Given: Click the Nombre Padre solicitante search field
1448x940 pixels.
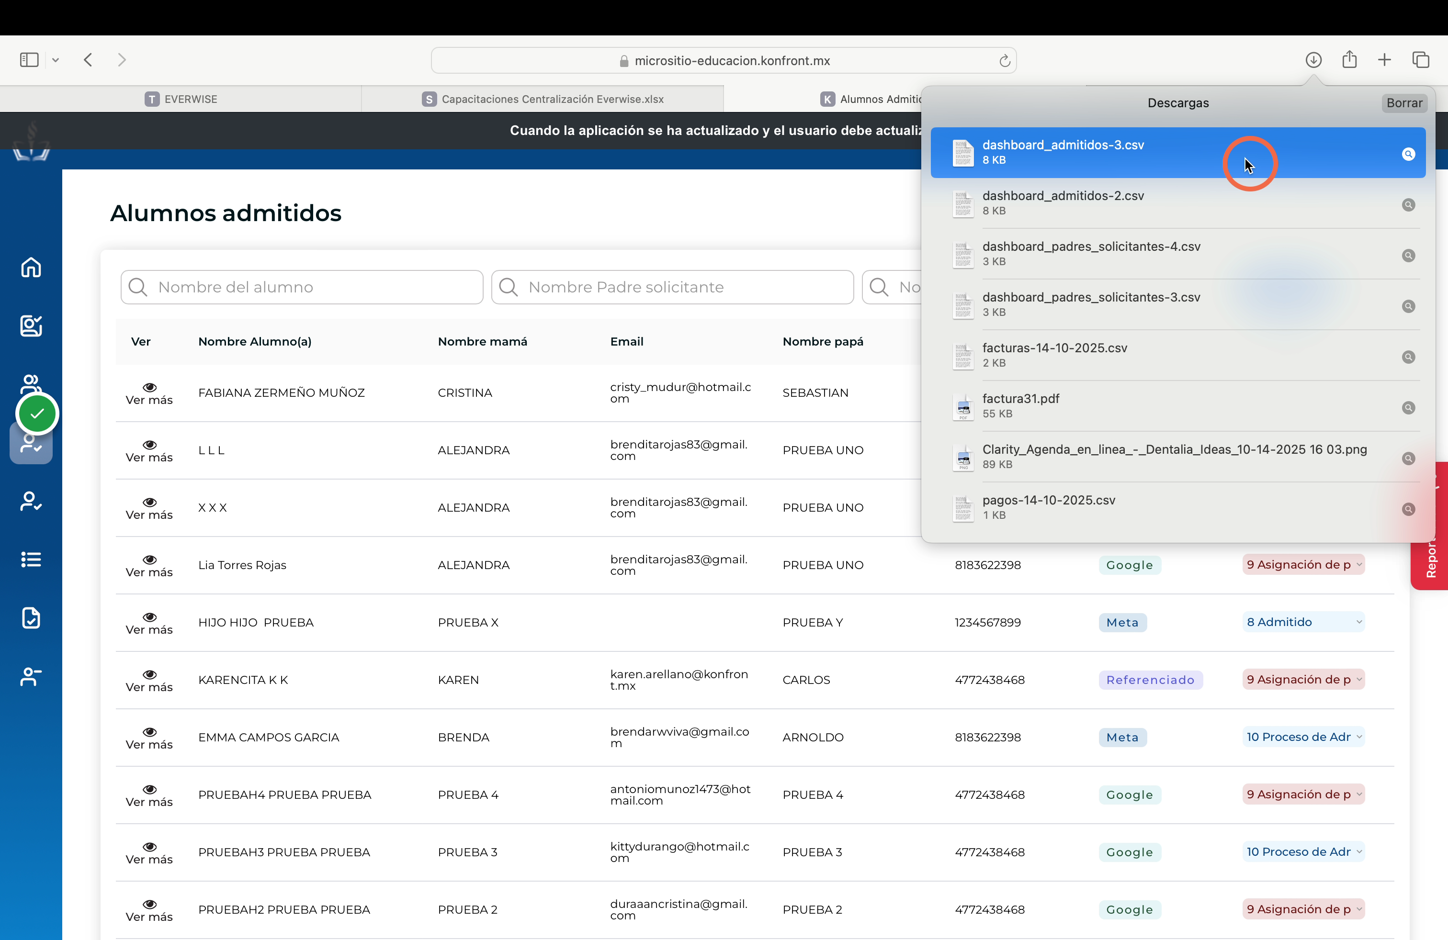Looking at the screenshot, I should 672,287.
